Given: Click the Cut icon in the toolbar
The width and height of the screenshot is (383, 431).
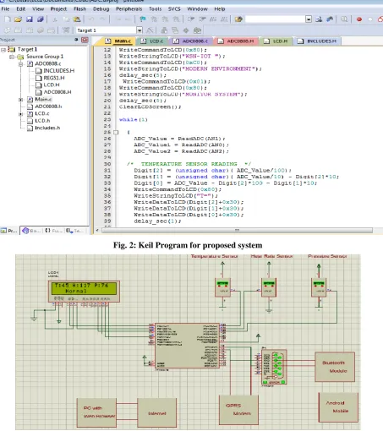Looking at the screenshot, I should (55, 19).
